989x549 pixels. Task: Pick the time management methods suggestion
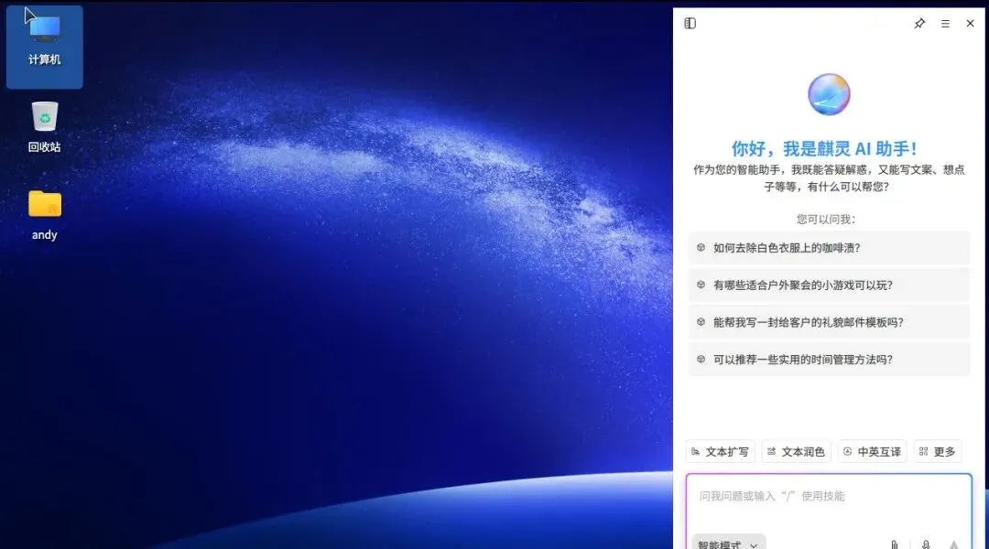(x=829, y=360)
